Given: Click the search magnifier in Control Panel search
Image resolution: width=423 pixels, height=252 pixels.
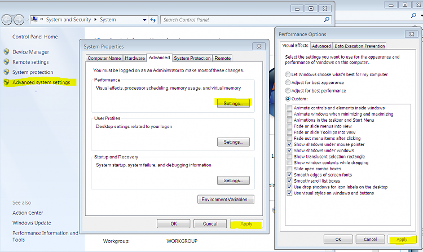Looking at the screenshot, I should [327, 19].
